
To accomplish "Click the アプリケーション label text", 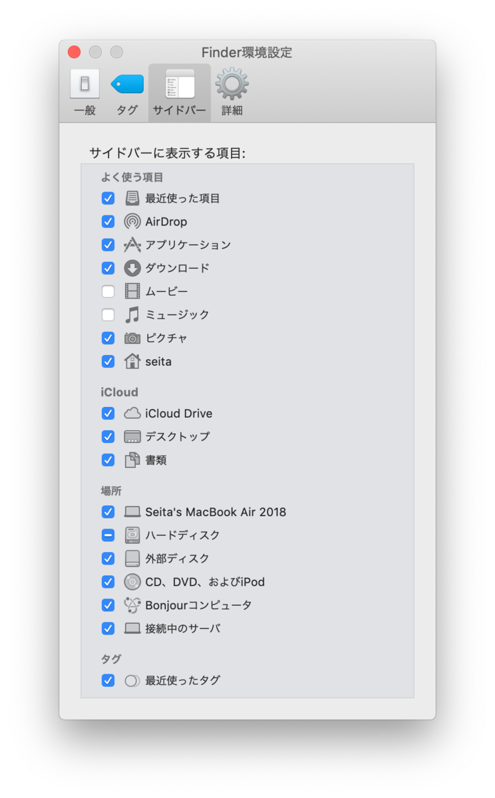I will (x=188, y=245).
